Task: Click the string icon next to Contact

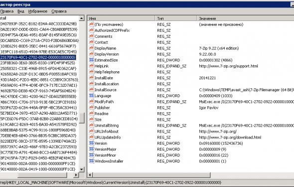Action: 91,42
